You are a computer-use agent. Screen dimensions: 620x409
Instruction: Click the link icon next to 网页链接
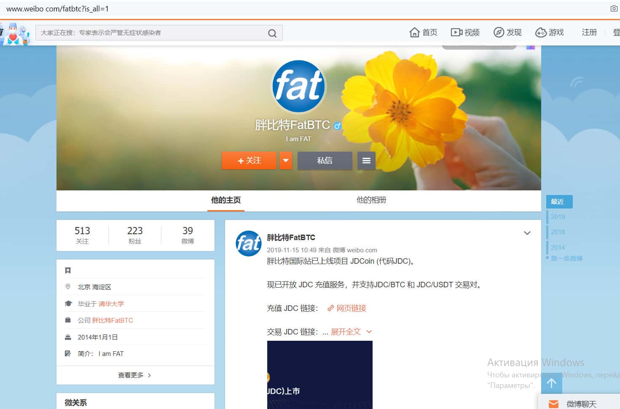[x=331, y=308]
